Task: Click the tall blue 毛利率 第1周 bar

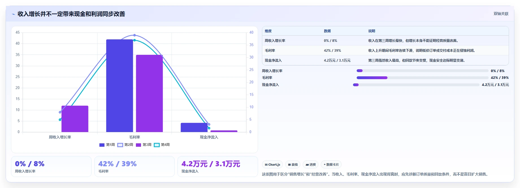Action: (x=120, y=86)
